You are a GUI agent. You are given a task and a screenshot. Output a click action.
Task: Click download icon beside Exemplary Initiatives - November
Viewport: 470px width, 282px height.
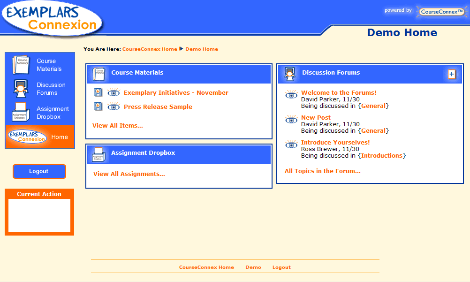click(98, 93)
